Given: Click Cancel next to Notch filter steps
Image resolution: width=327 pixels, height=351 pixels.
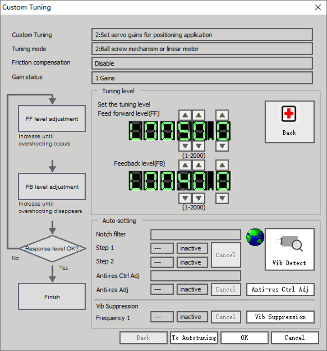Looking at the screenshot, I should pyautogui.click(x=226, y=255).
